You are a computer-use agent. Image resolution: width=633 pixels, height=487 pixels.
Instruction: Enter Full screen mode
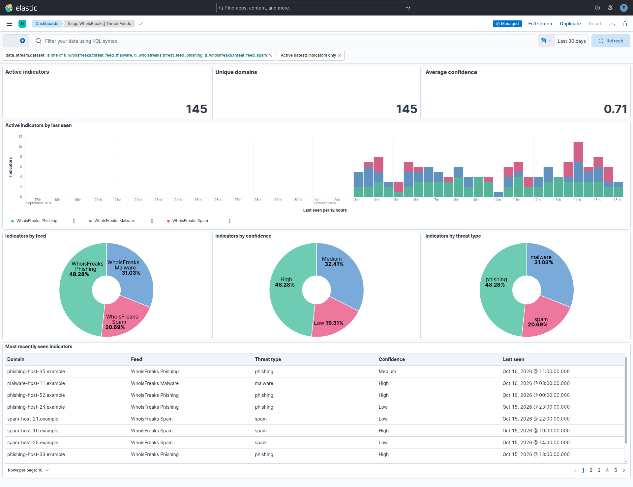[x=540, y=24]
